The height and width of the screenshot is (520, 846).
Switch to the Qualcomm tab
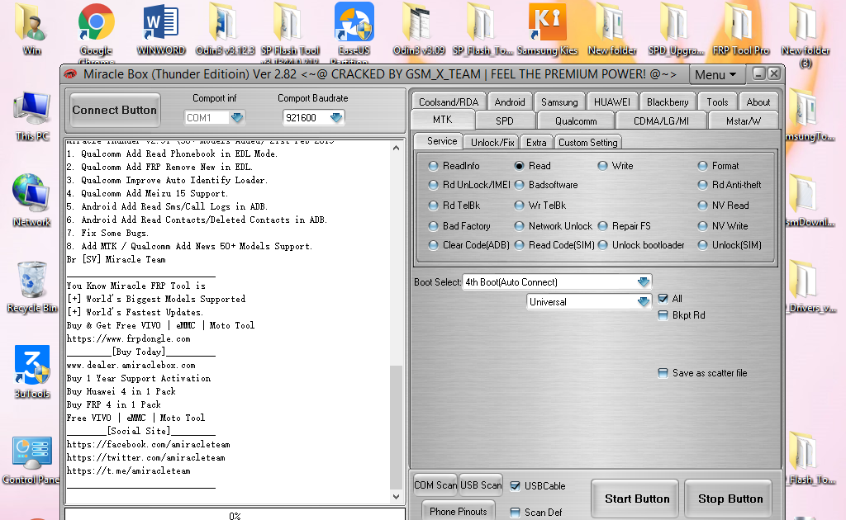[x=576, y=121]
